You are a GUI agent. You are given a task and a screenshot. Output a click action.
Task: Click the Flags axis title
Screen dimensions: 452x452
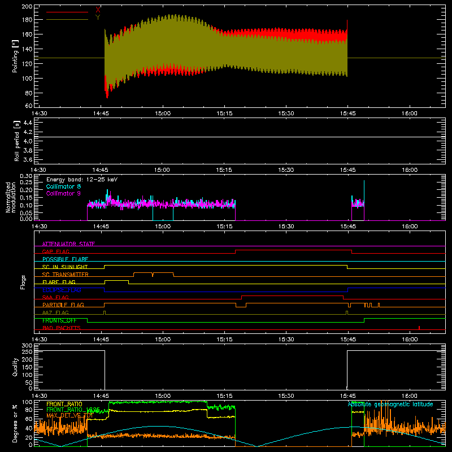[x=23, y=282]
